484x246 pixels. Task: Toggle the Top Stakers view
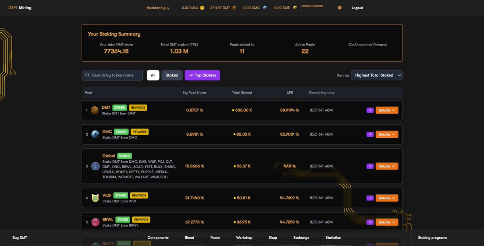pos(202,75)
